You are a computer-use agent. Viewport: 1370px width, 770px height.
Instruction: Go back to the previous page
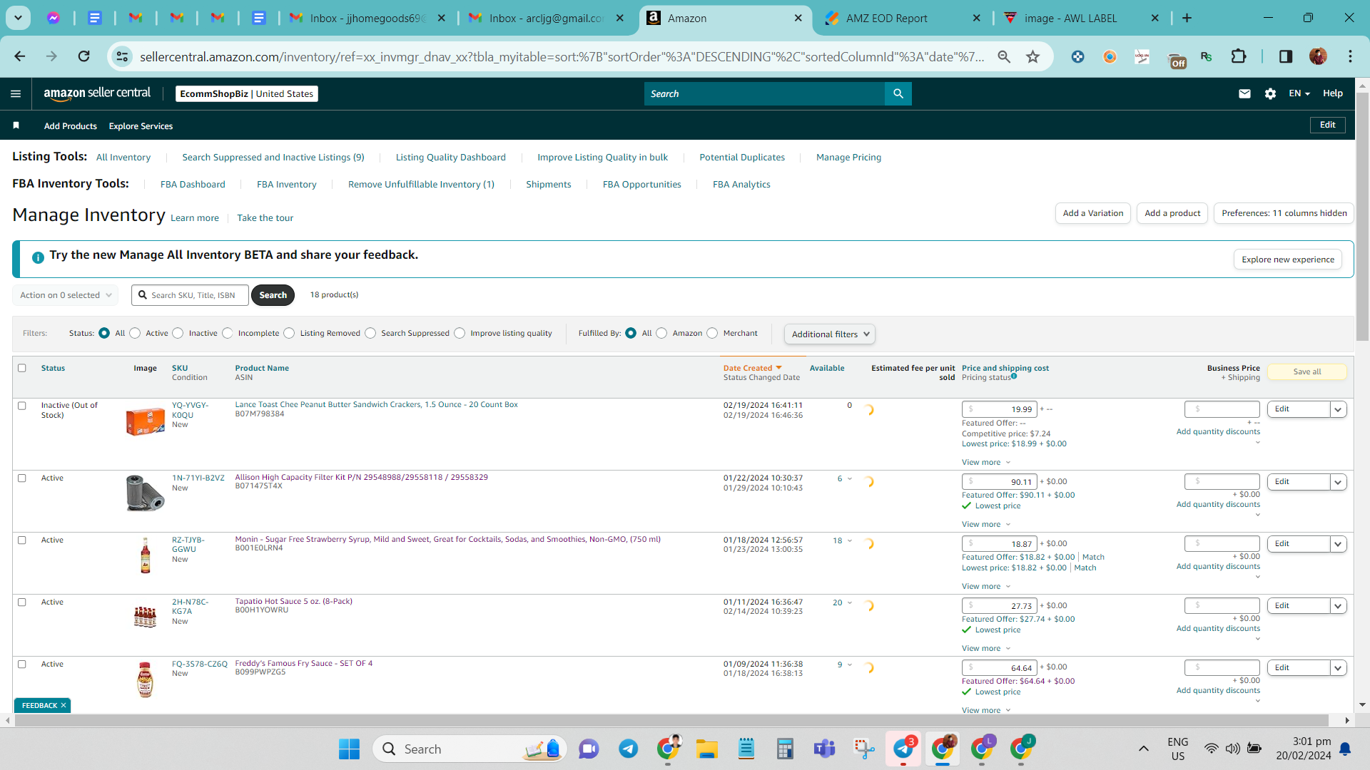(20, 56)
